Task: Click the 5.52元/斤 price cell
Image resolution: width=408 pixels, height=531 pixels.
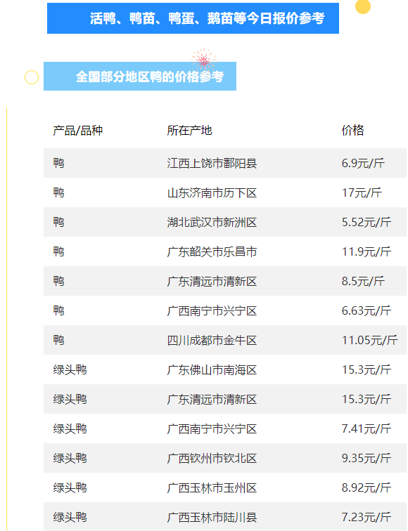Action: click(x=366, y=222)
